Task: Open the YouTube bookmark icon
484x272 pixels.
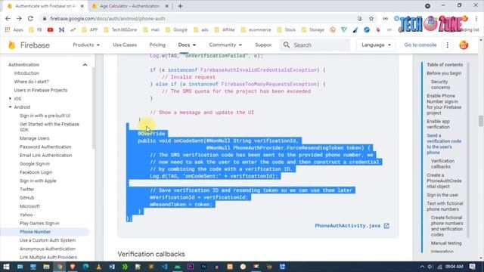Action: click(50, 30)
